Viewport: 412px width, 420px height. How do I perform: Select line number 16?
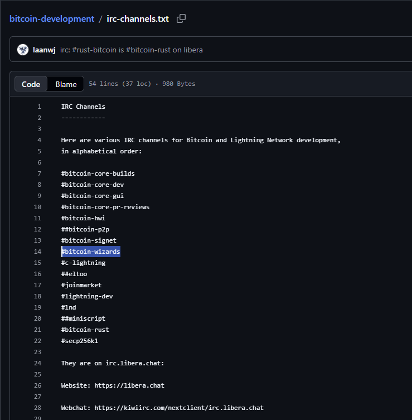click(x=37, y=274)
